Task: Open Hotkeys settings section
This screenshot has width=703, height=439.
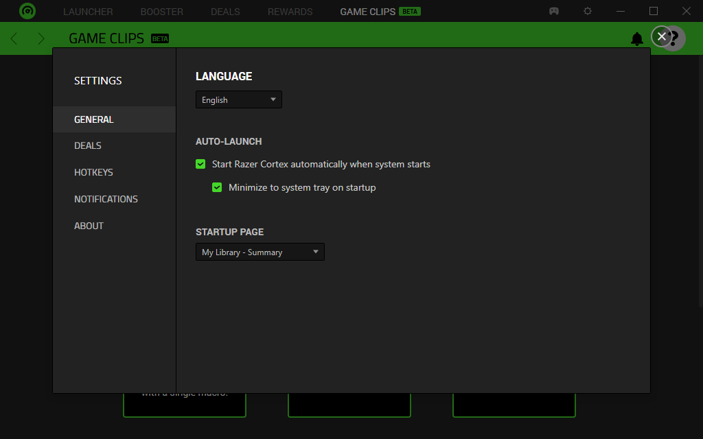Action: tap(93, 172)
